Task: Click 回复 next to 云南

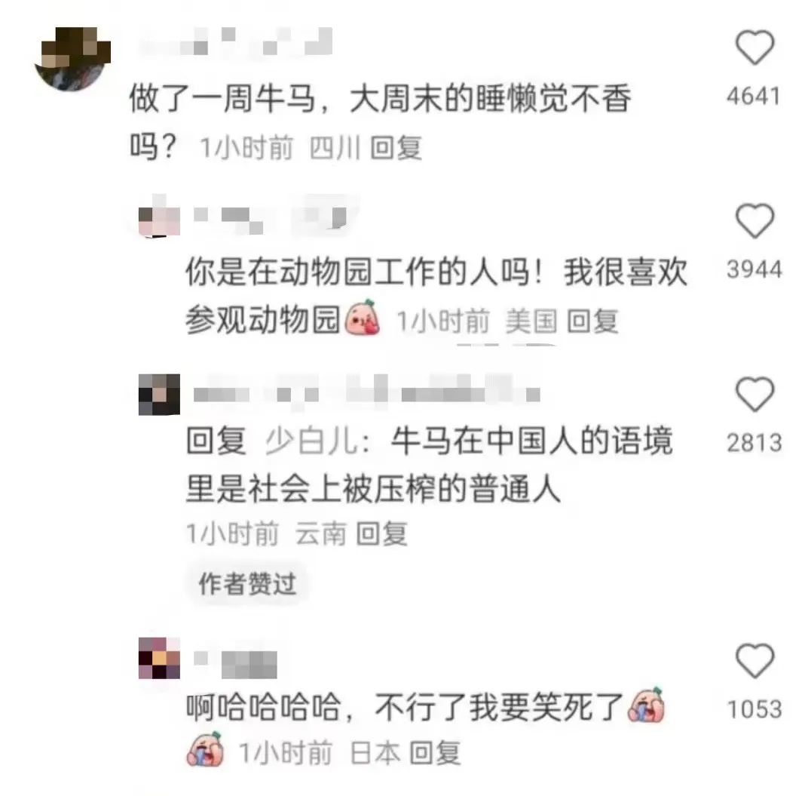Action: (x=382, y=533)
